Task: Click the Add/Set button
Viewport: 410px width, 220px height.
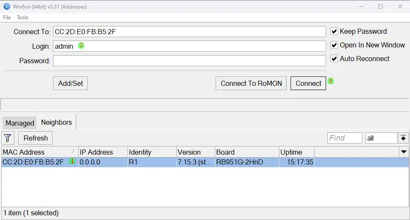Action: (x=71, y=84)
